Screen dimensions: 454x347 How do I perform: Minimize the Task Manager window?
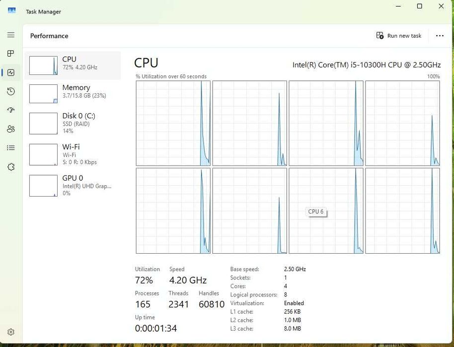pyautogui.click(x=398, y=6)
